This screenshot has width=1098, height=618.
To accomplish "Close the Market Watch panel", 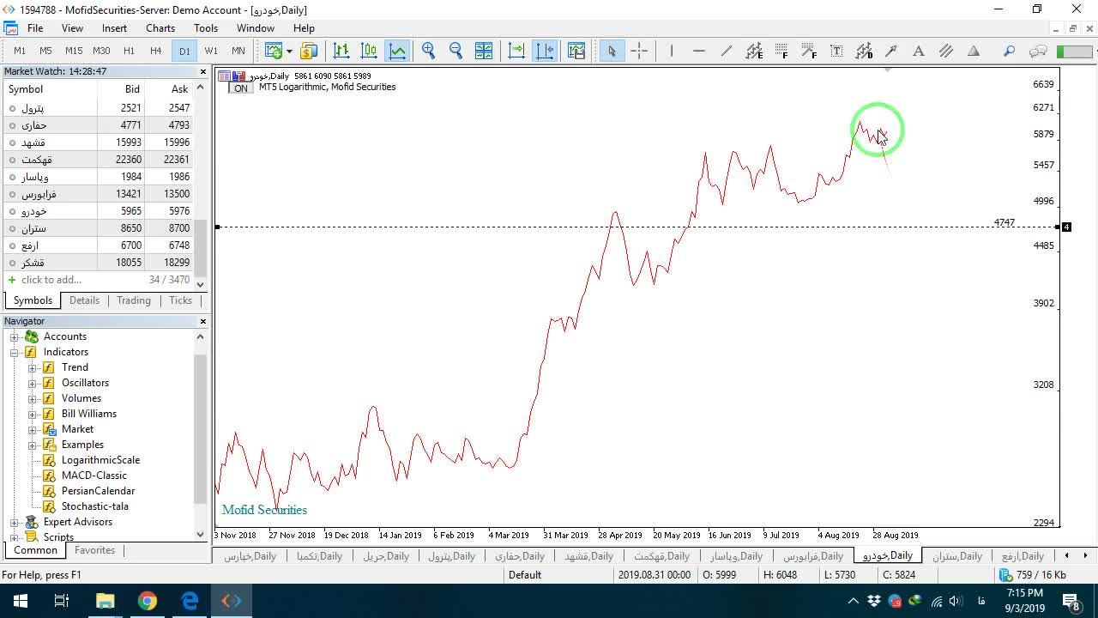I will tap(203, 72).
